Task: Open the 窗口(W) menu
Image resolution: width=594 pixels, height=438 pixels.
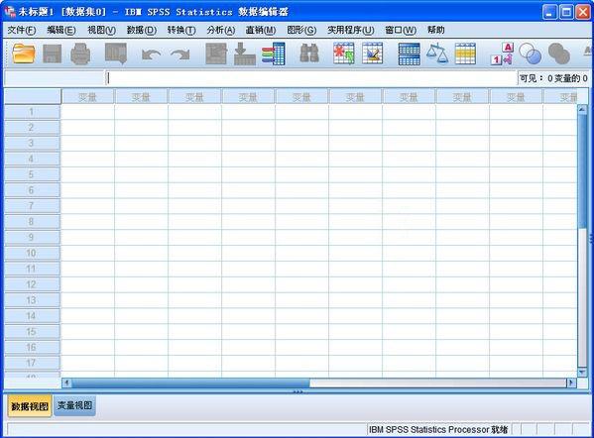Action: tap(401, 30)
